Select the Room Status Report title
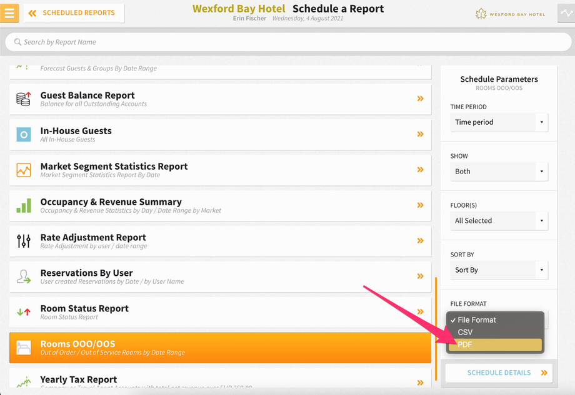Image resolution: width=575 pixels, height=395 pixels. [84, 308]
